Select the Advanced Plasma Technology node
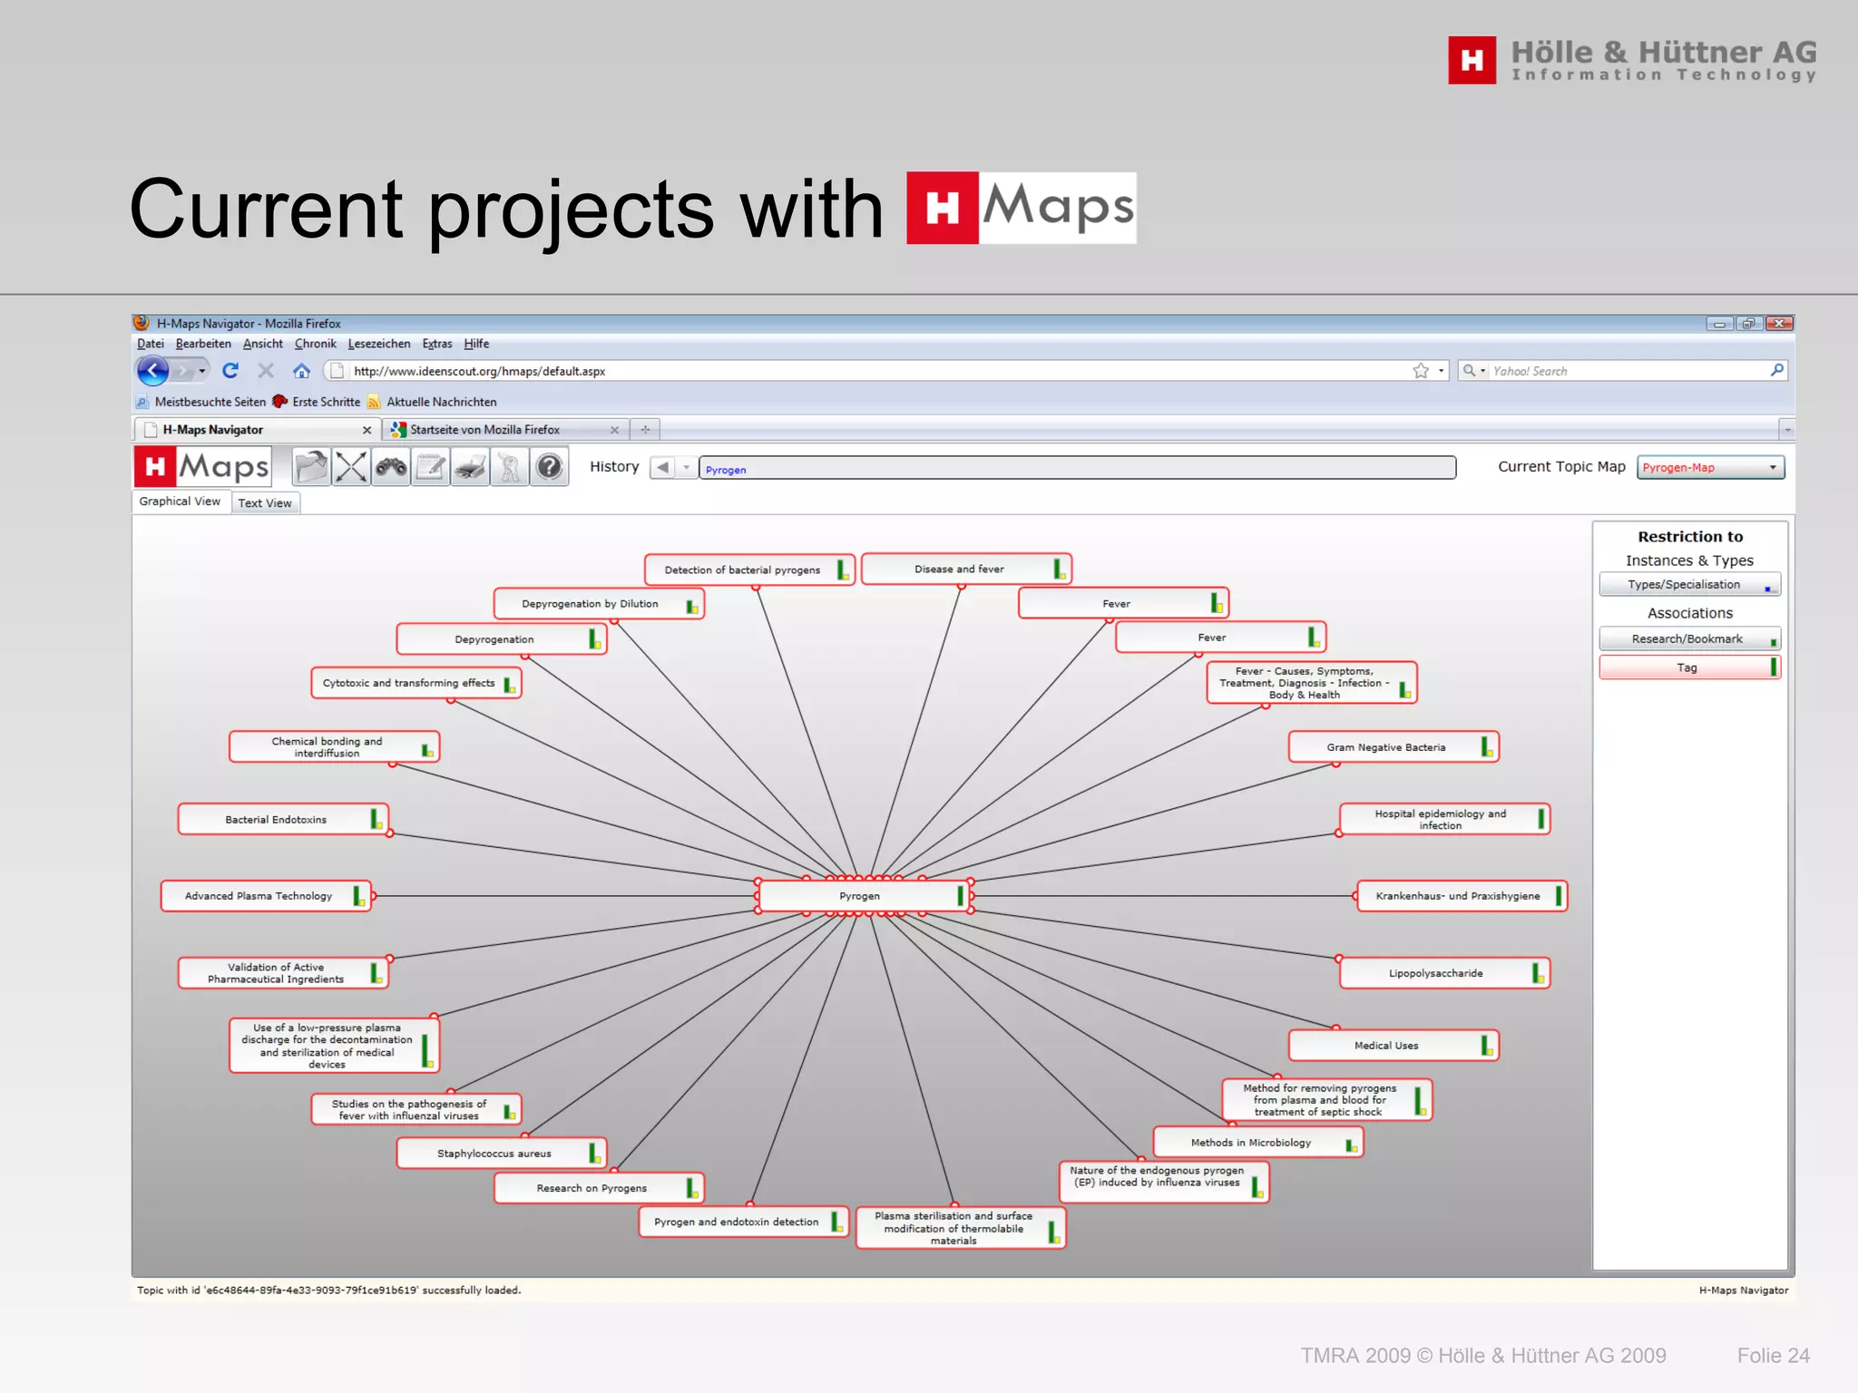The image size is (1858, 1393). pyautogui.click(x=266, y=896)
